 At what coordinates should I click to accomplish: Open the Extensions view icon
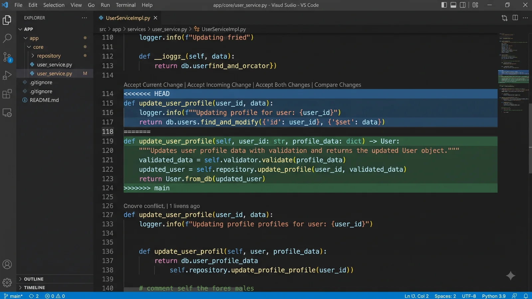[7, 94]
